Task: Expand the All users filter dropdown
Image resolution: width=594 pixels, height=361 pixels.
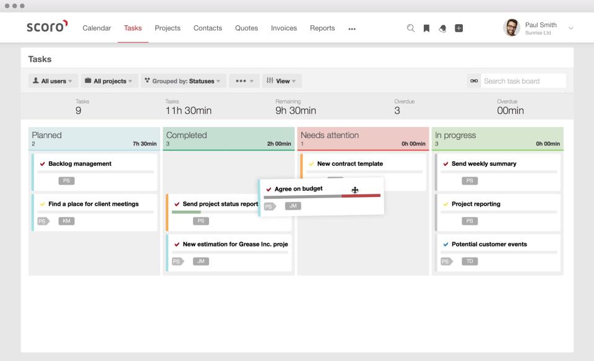Action: tap(53, 81)
